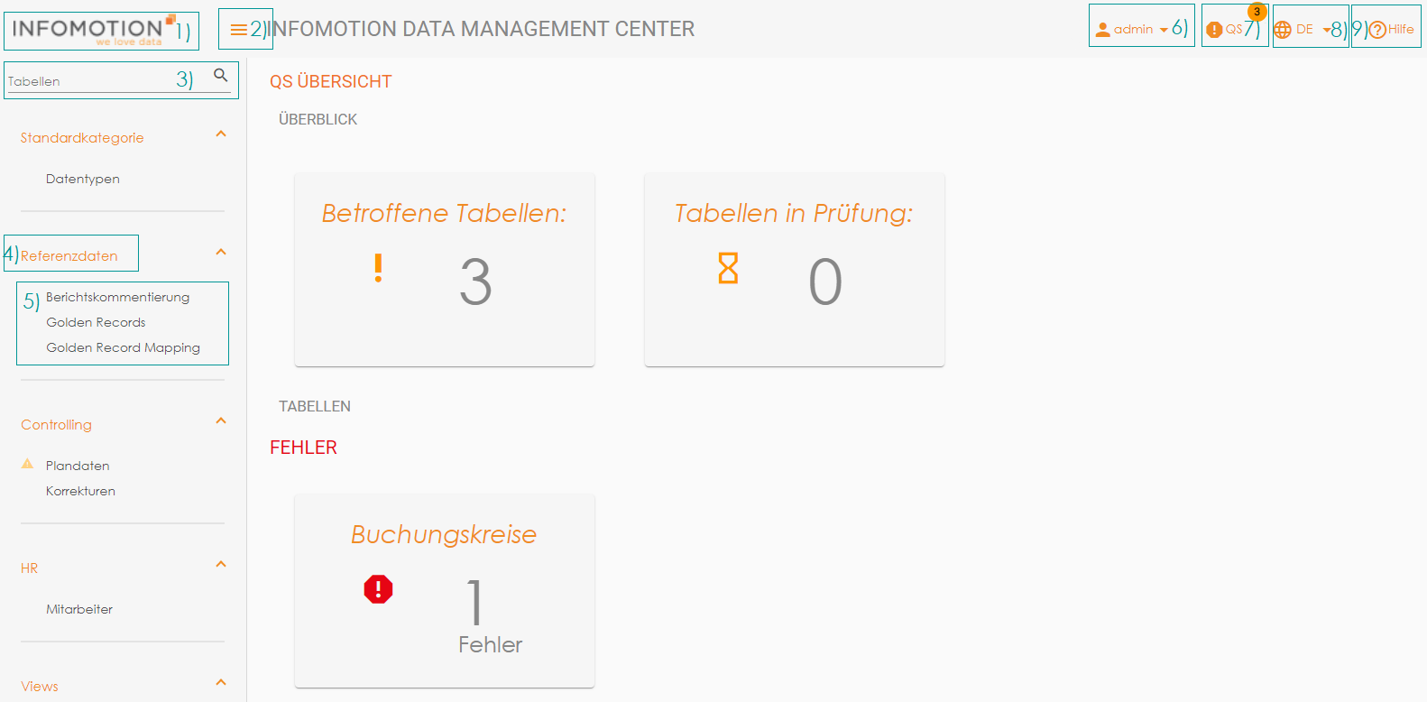Click the globe language icon

pyautogui.click(x=1283, y=30)
